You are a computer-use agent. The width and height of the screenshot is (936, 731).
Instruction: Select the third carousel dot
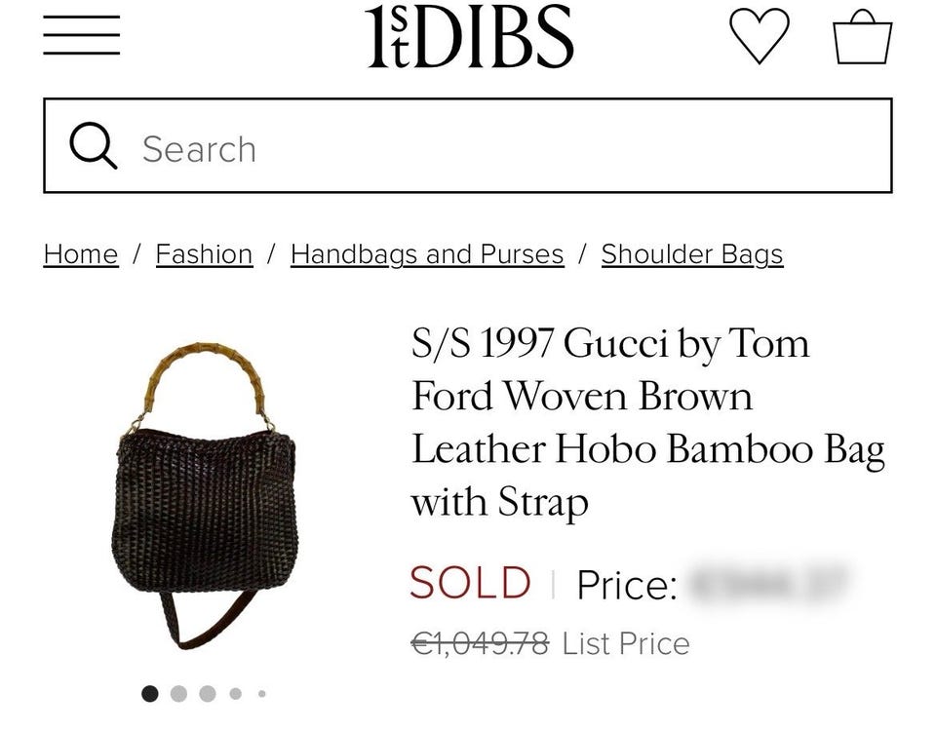[207, 693]
